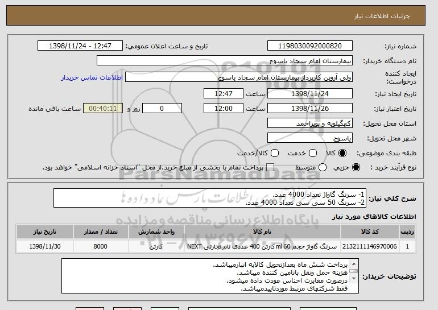Toggle the اسناد خزانه اسلامی payment checkbox
The width and height of the screenshot is (438, 310).
tap(270, 167)
